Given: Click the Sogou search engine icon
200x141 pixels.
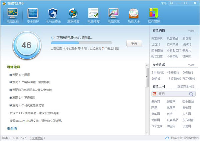Looking at the screenshot, I should tap(154, 94).
